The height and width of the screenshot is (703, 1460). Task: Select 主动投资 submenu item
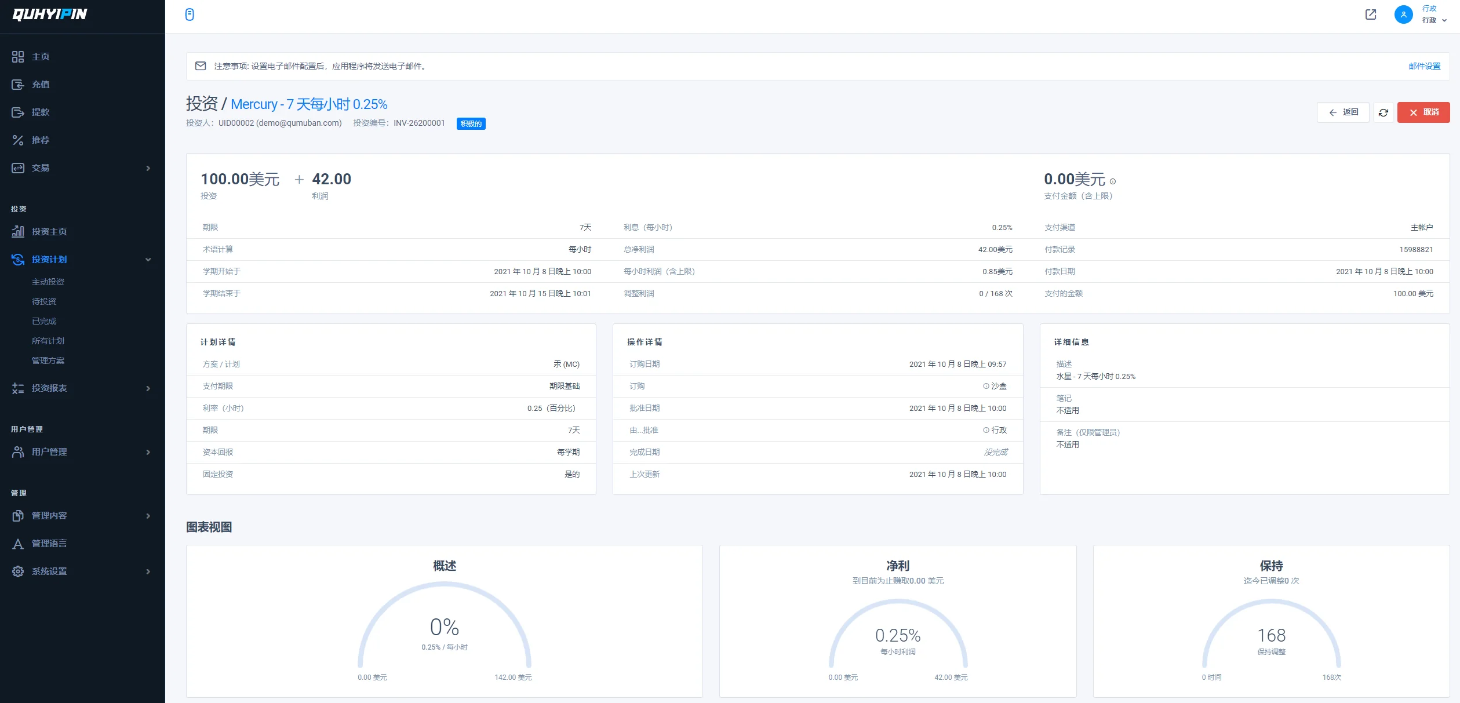pos(48,282)
